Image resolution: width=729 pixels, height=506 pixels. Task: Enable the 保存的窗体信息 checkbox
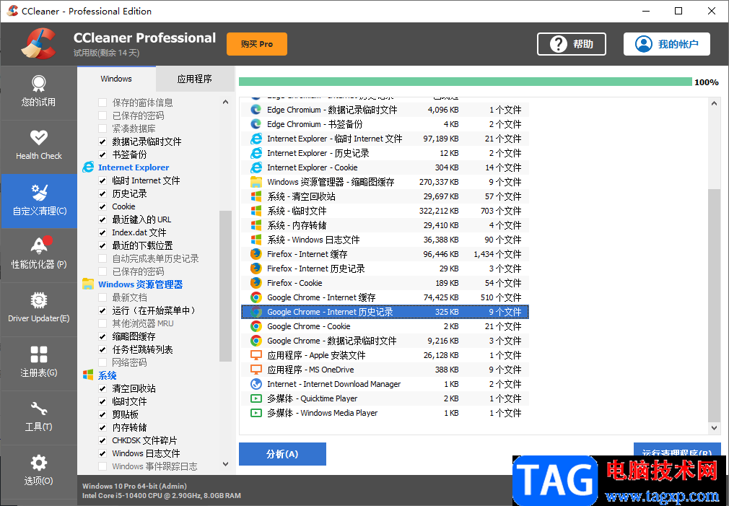click(x=102, y=102)
